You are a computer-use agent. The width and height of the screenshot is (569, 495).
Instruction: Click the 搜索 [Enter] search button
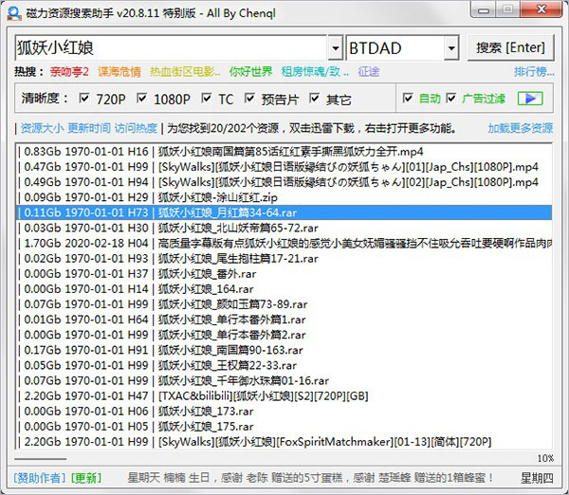tap(510, 47)
